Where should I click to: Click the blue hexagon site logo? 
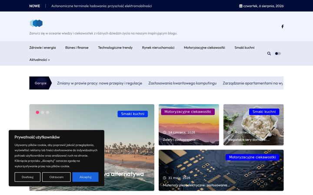(x=36, y=23)
